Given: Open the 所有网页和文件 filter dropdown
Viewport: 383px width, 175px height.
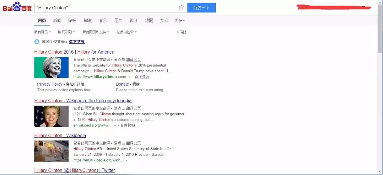Looking at the screenshot, I should coord(96,32).
